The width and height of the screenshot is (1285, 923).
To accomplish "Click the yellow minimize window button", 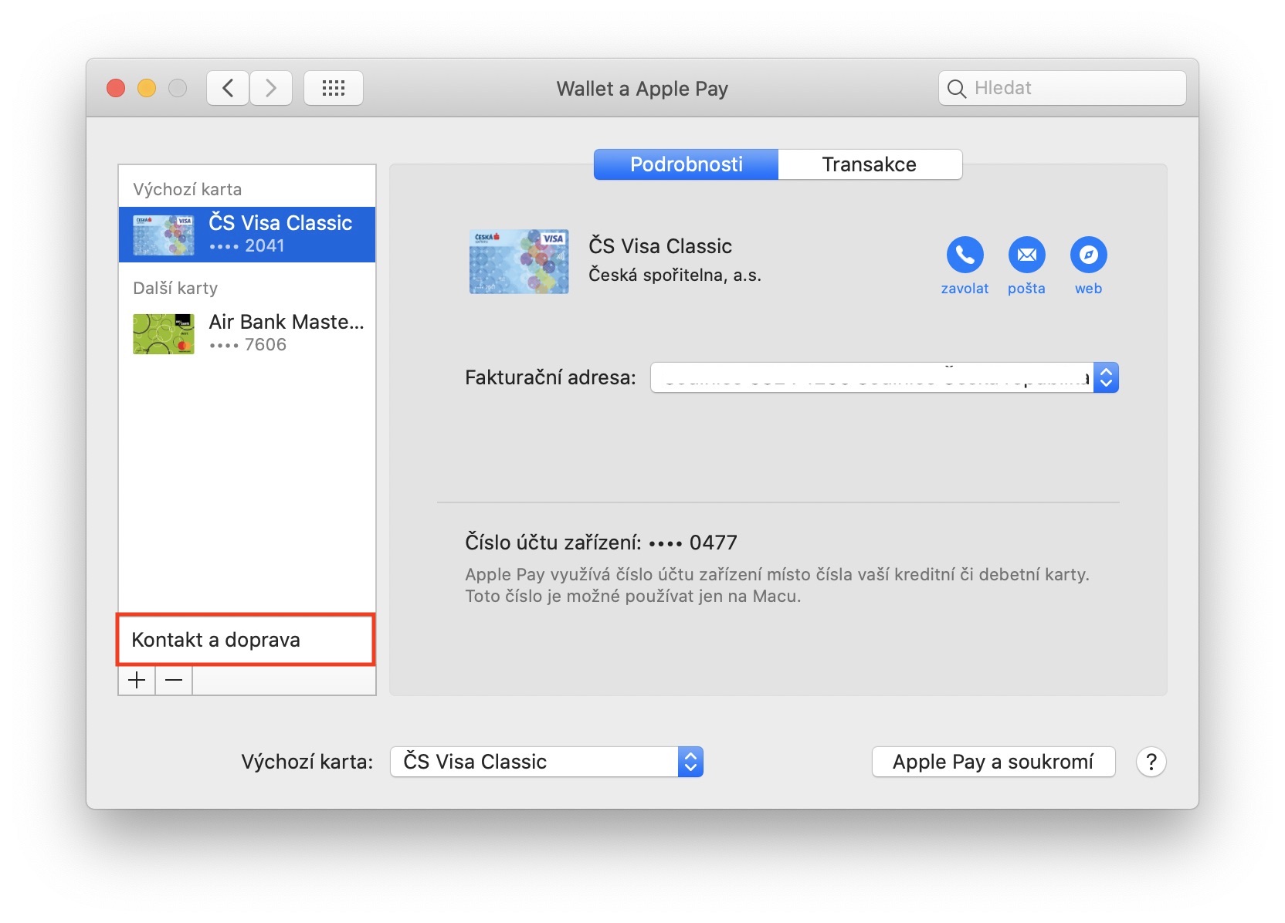I will coord(147,88).
